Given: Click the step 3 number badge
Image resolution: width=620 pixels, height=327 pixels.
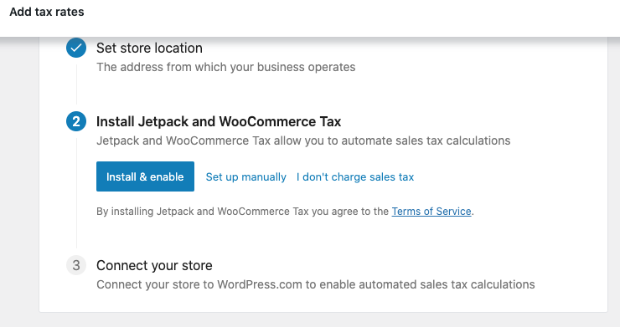Looking at the screenshot, I should click(76, 265).
